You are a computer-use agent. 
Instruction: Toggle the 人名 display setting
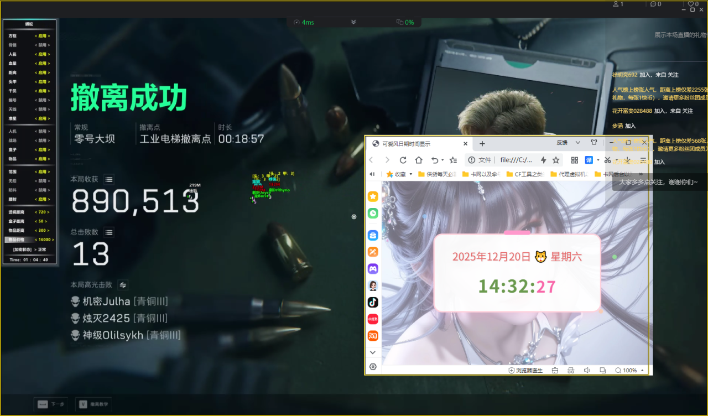pos(43,54)
